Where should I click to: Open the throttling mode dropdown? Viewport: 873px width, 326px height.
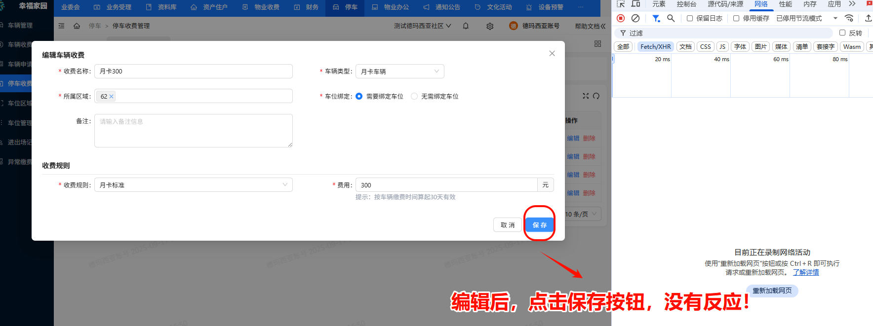click(x=807, y=18)
